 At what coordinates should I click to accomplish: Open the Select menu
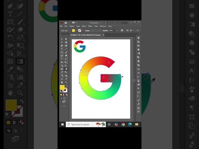point(84,26)
